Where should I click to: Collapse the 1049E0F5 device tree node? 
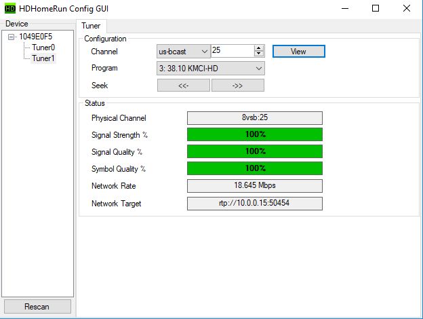click(x=11, y=37)
